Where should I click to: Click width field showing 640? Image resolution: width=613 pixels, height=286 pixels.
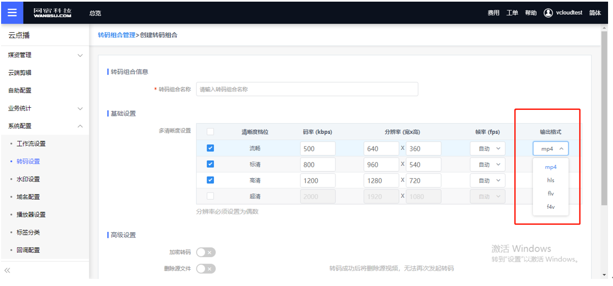coord(381,148)
